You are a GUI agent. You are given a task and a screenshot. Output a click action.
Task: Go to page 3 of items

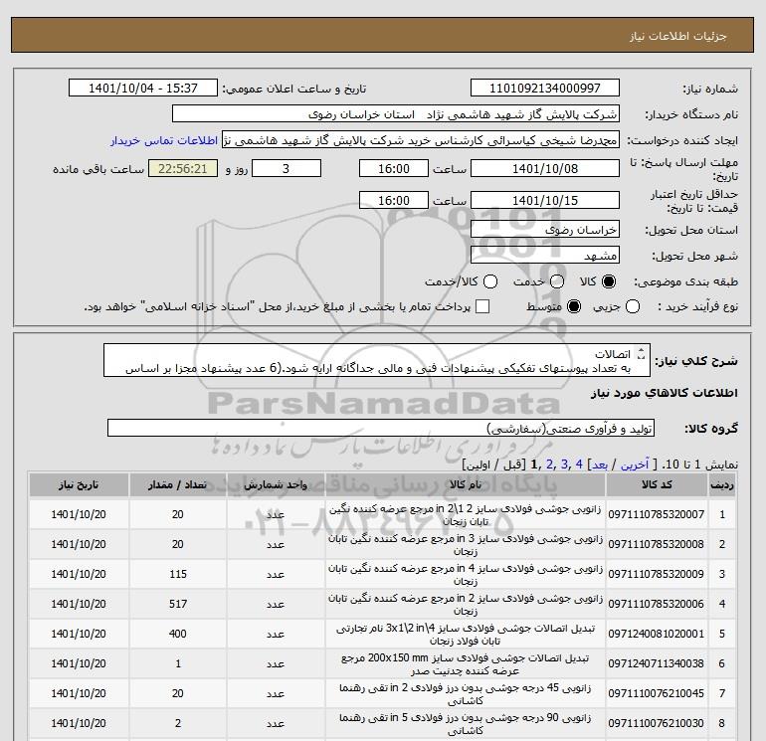(x=564, y=464)
